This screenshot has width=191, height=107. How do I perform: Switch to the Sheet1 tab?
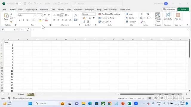(21, 94)
